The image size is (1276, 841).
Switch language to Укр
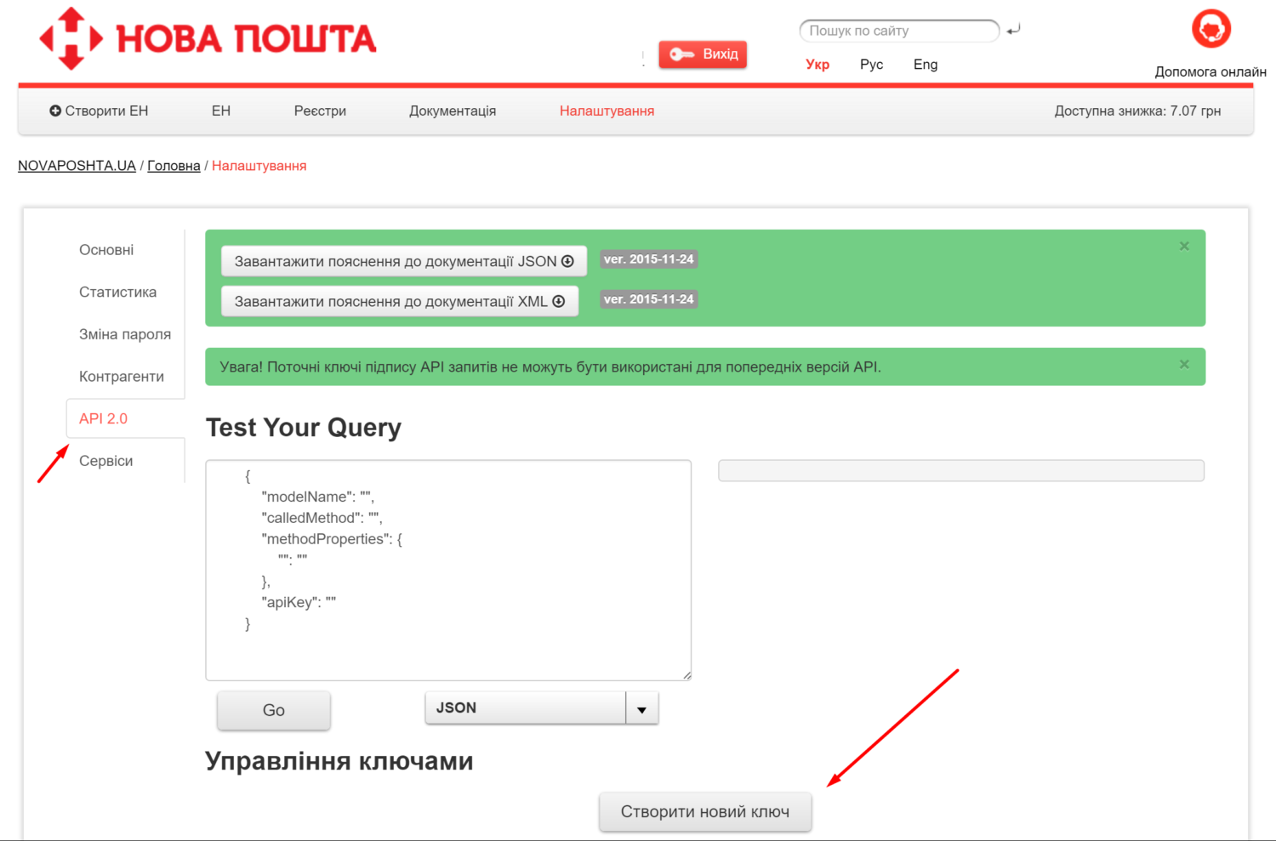click(817, 65)
